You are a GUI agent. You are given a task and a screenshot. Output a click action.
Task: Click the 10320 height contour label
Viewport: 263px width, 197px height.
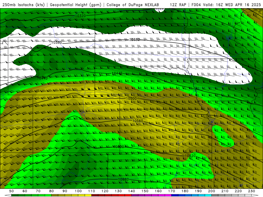click(x=80, y=16)
